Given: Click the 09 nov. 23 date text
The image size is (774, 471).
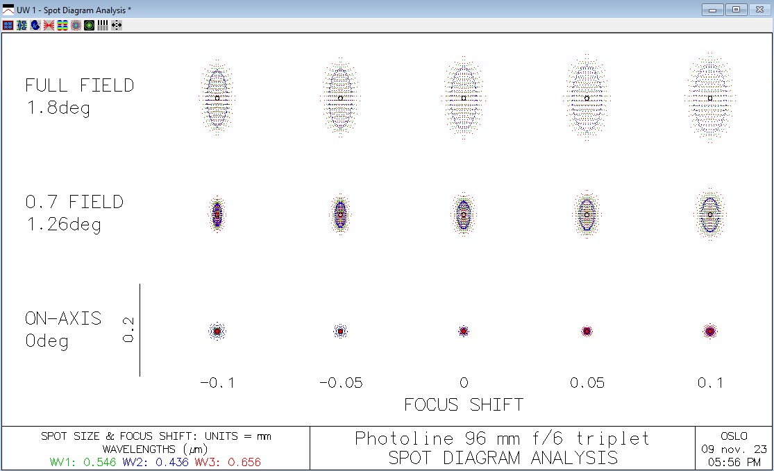Looking at the screenshot, I should pos(734,449).
